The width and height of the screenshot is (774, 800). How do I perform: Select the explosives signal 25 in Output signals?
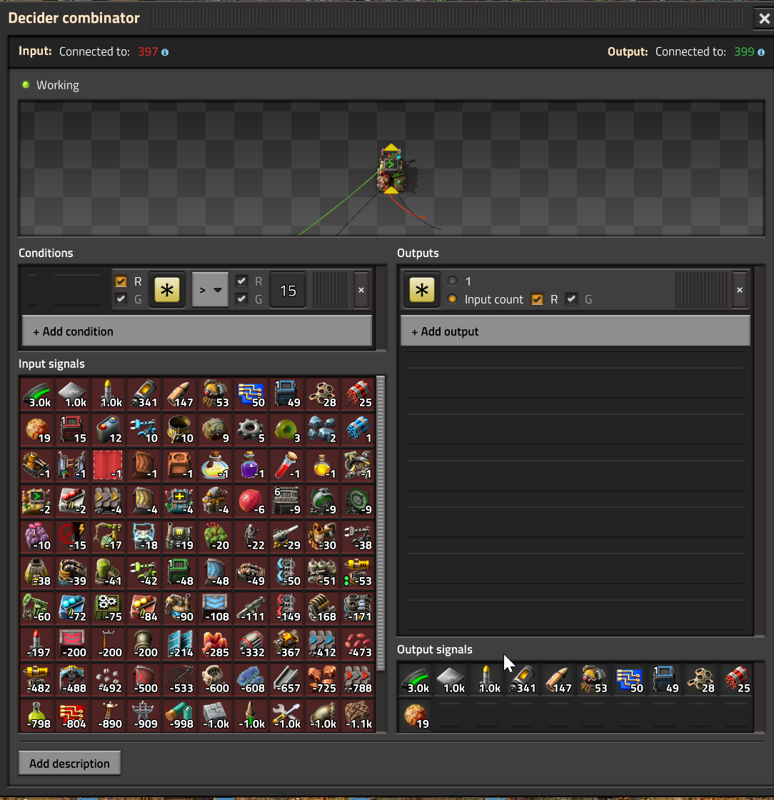[x=736, y=679]
